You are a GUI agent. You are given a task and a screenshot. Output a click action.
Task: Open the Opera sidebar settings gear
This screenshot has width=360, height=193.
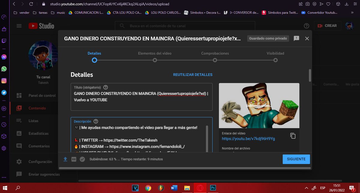pyautogui.click(x=4, y=148)
